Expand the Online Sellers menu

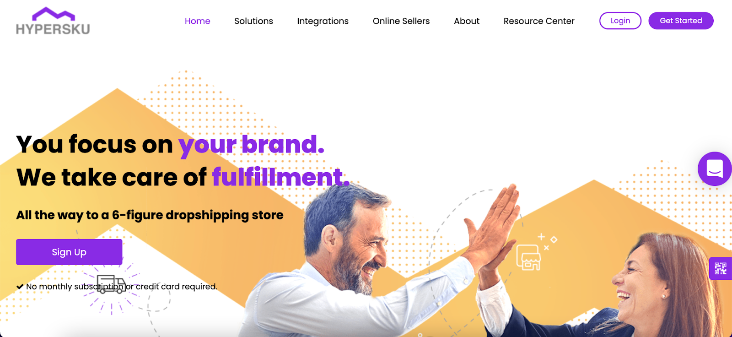pyautogui.click(x=401, y=21)
